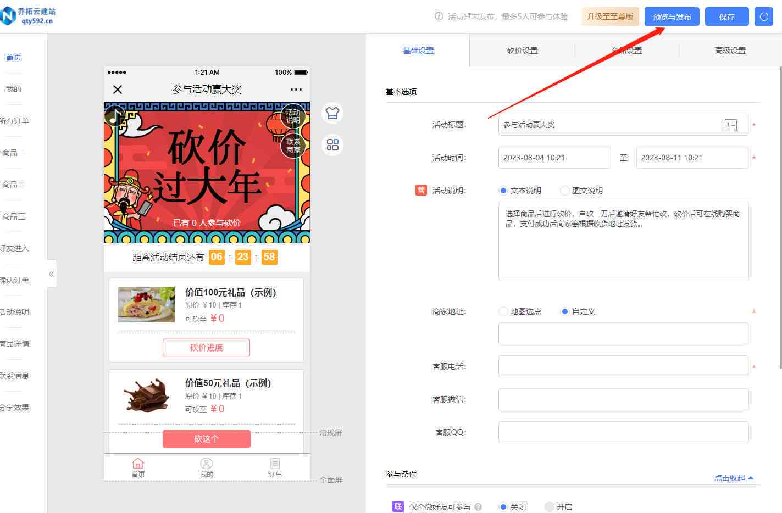Screen dimensions: 782x513
Task: Click the text-format icon in 活动标题 field
Action: coord(730,125)
